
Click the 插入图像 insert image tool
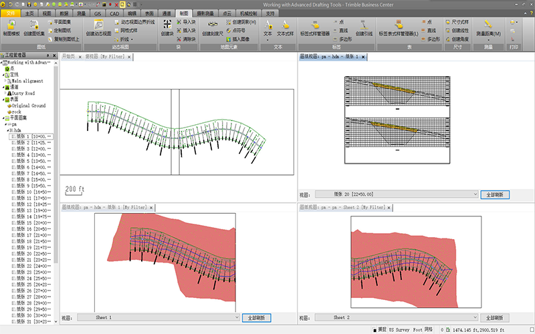coord(238,39)
